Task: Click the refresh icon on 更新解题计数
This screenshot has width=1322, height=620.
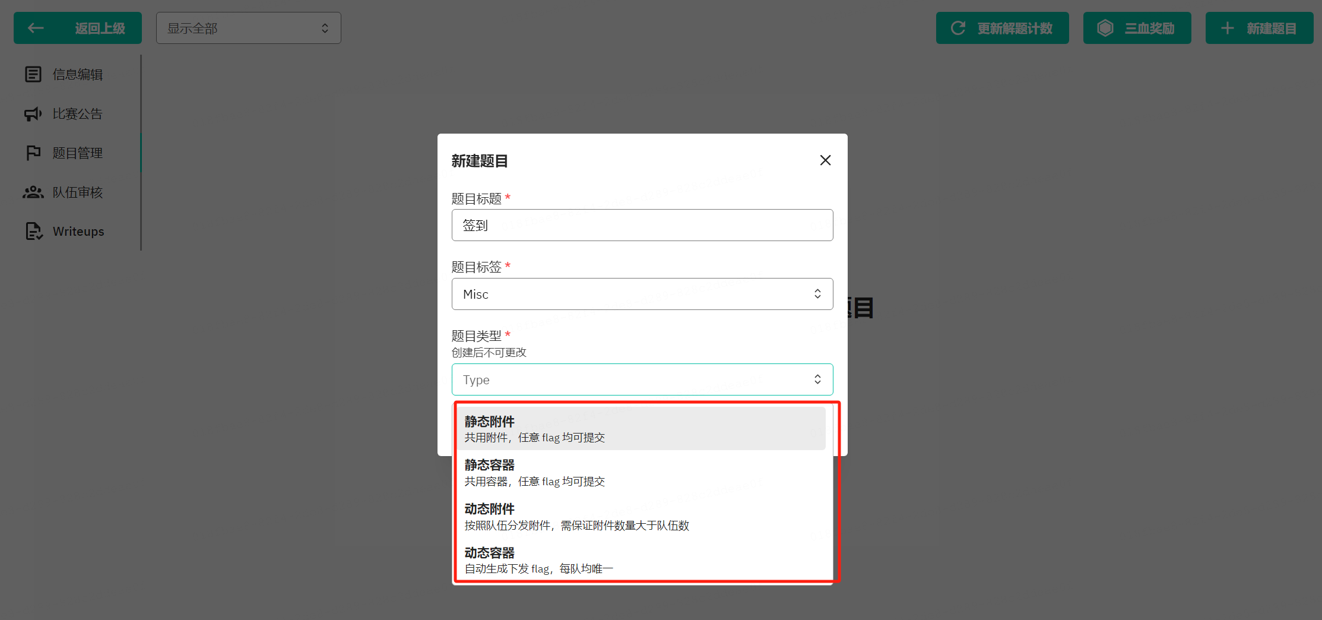Action: (x=958, y=28)
